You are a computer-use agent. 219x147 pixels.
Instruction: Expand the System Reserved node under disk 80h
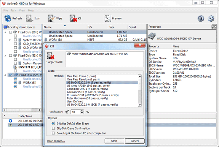pos(10,40)
